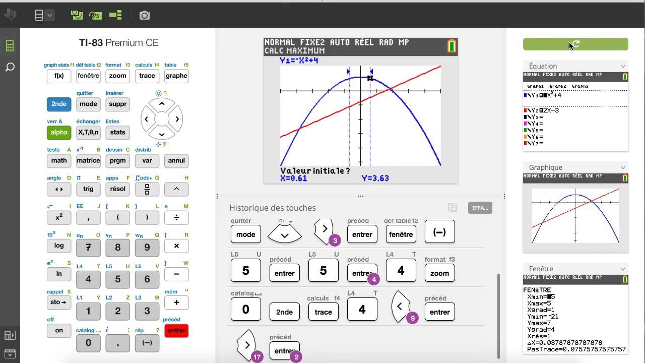Screen dimensions: 645x363
Task: Click the down arrow on keypad direction pad
Action: click(162, 135)
